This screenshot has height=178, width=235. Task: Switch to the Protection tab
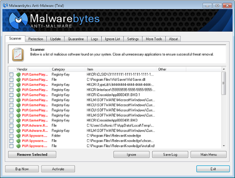[x=36, y=39]
